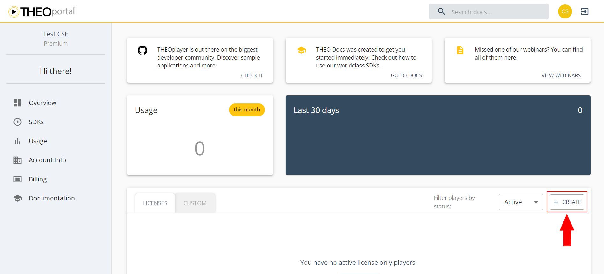Open the Active status filter dropdown
Viewport: 604px width, 274px height.
click(x=521, y=202)
